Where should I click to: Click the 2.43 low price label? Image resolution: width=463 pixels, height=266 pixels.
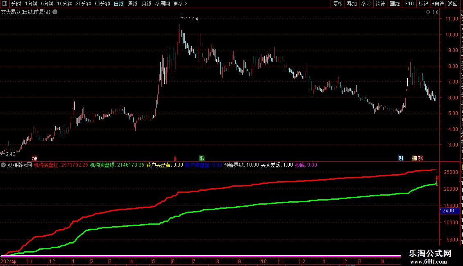[x=10, y=154]
